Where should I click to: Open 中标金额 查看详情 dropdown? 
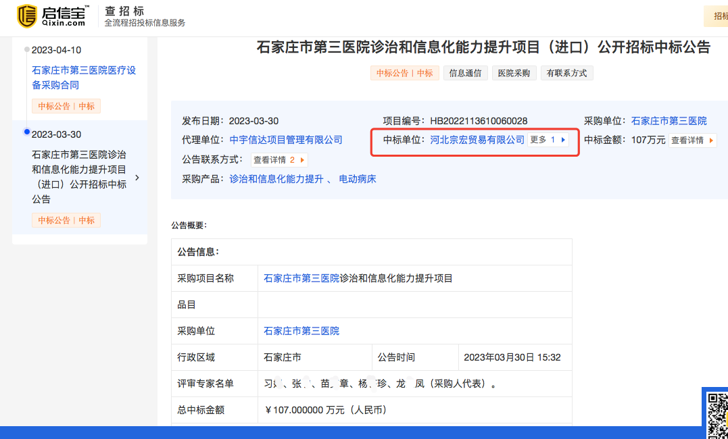693,140
